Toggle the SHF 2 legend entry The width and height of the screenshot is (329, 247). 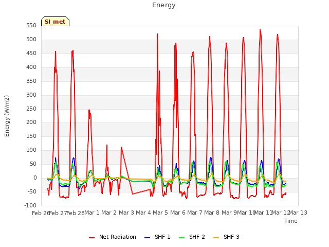click(192, 237)
